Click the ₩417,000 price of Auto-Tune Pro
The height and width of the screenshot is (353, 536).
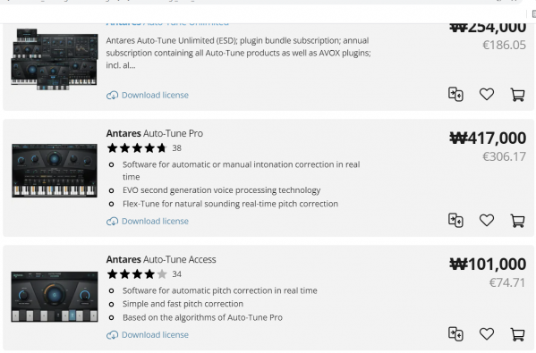click(x=488, y=138)
